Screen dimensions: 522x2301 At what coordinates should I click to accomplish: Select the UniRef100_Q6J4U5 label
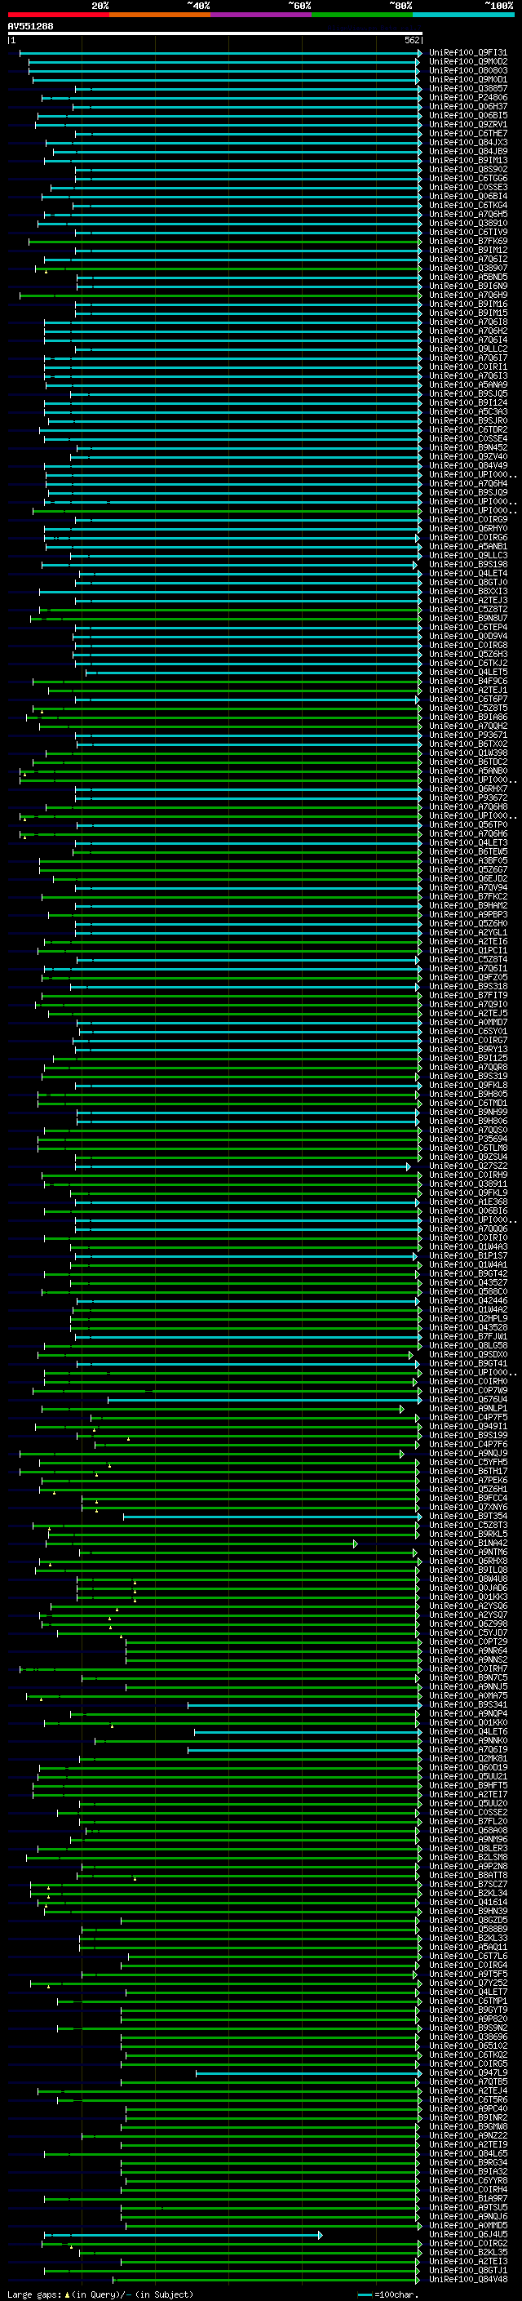point(467,2234)
